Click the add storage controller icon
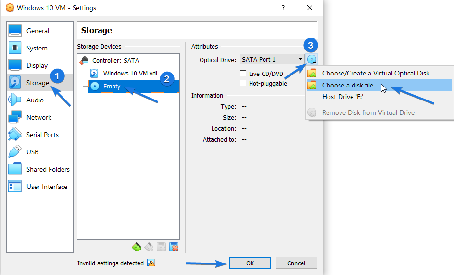 click(137, 247)
